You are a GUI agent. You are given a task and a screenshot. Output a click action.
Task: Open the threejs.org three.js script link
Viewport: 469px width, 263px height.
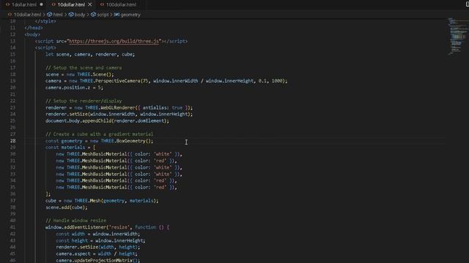coord(114,41)
